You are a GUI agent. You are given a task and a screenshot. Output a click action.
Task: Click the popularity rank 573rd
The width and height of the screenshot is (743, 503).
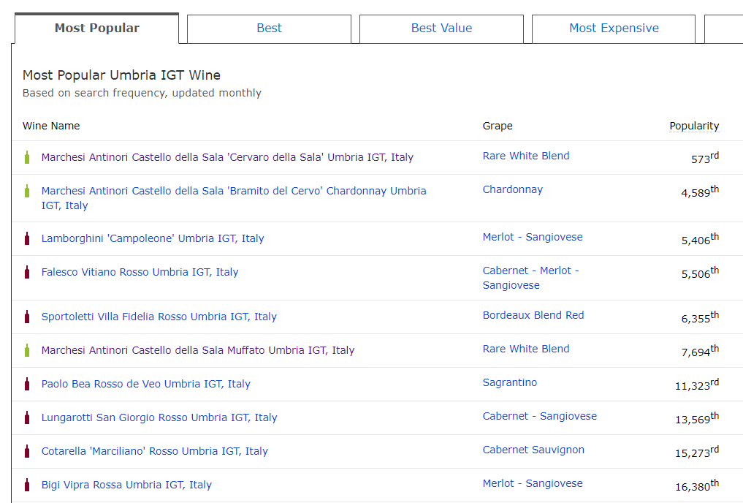click(705, 158)
